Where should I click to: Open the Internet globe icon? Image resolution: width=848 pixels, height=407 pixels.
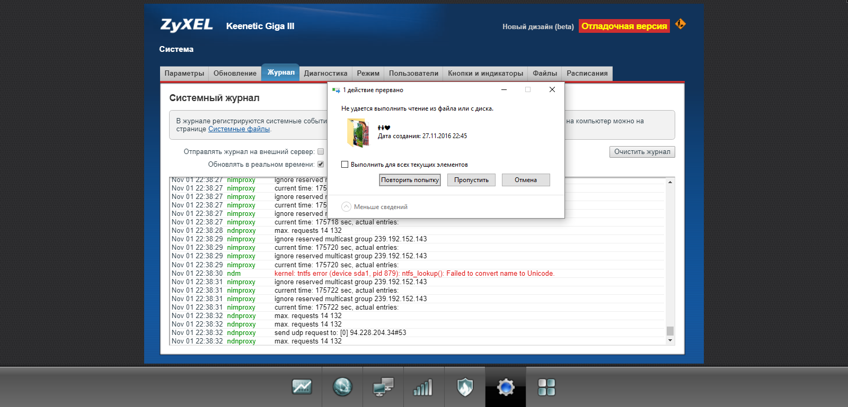(342, 387)
